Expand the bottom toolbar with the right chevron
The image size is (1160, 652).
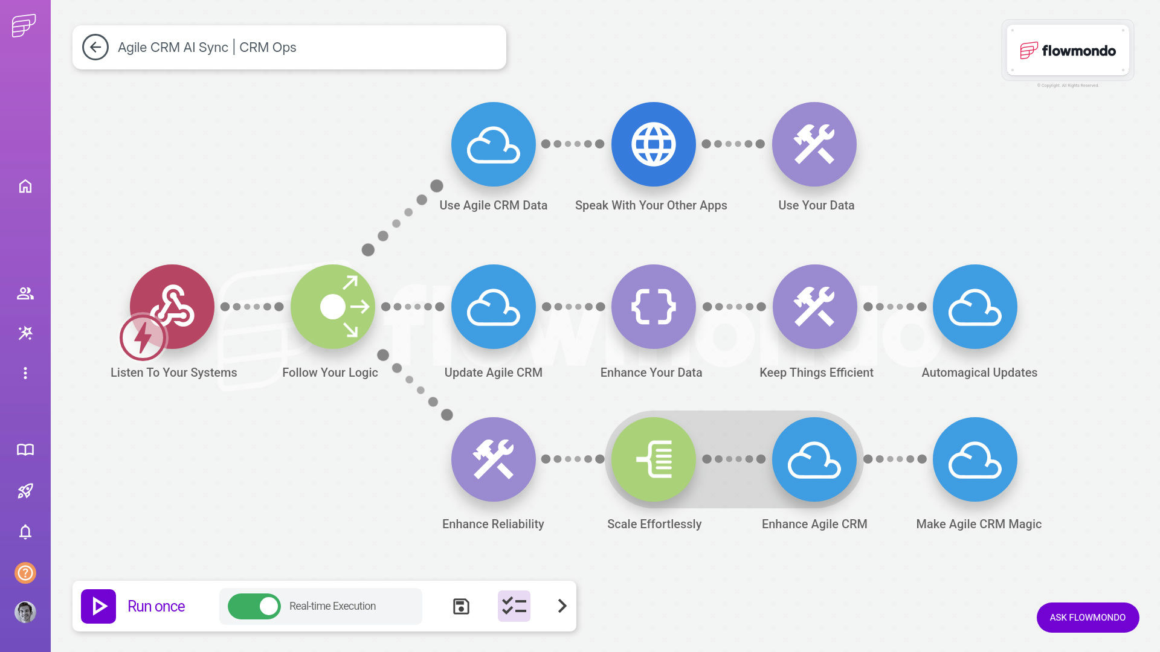(562, 606)
